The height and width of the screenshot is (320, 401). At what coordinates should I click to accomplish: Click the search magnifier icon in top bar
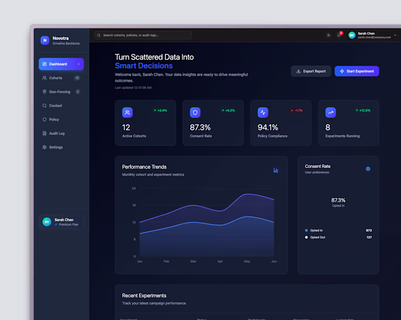[x=99, y=35]
